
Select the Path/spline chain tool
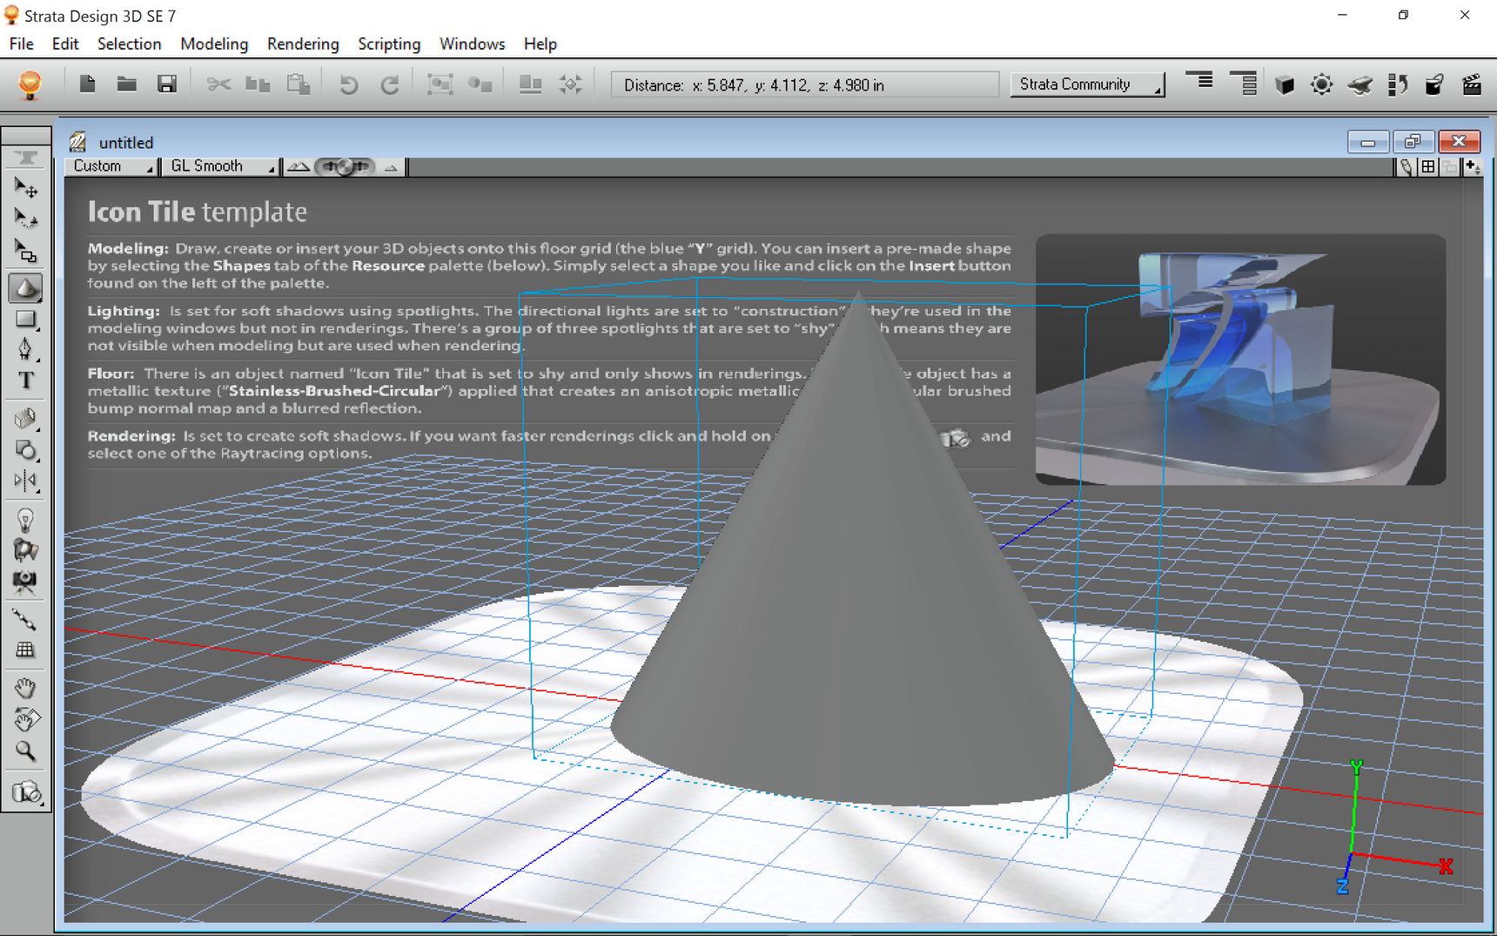[26, 620]
